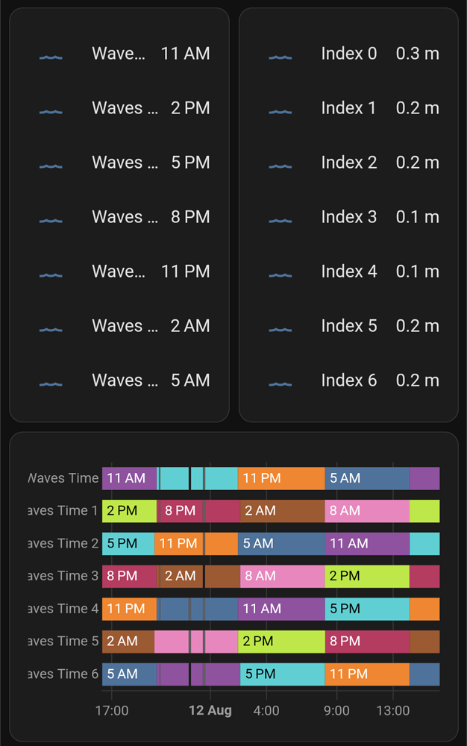Viewport: 467px width, 746px height.
Task: Open the Index 1 entity row
Action: tap(348, 108)
